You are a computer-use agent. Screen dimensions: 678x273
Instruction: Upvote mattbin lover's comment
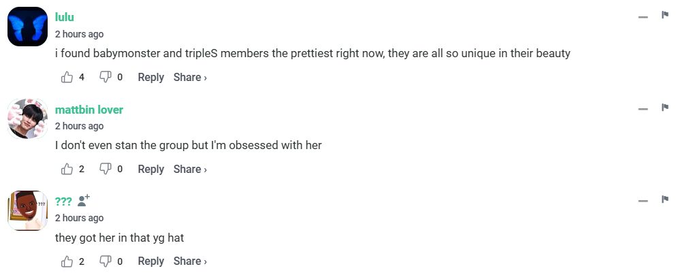pyautogui.click(x=67, y=170)
